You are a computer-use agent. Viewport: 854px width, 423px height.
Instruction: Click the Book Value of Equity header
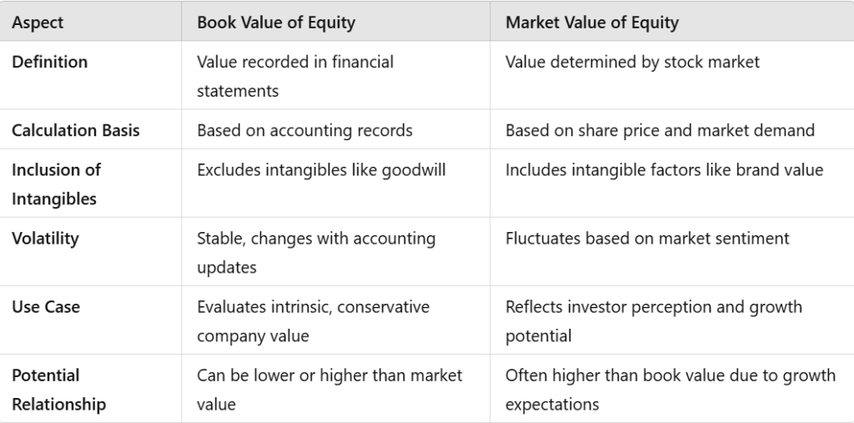(x=276, y=23)
